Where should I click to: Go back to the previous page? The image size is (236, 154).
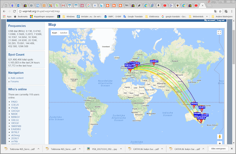4,11
